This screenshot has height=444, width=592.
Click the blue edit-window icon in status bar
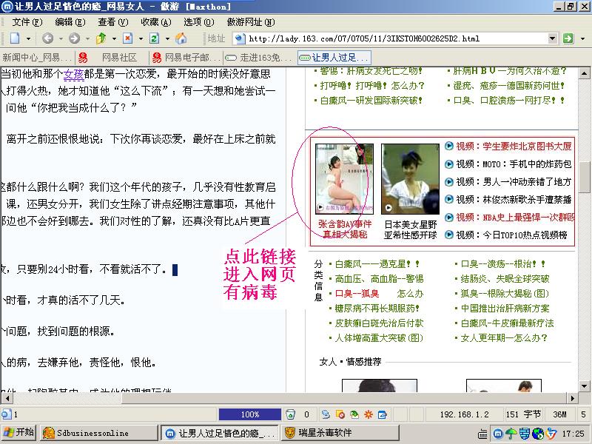click(382, 414)
